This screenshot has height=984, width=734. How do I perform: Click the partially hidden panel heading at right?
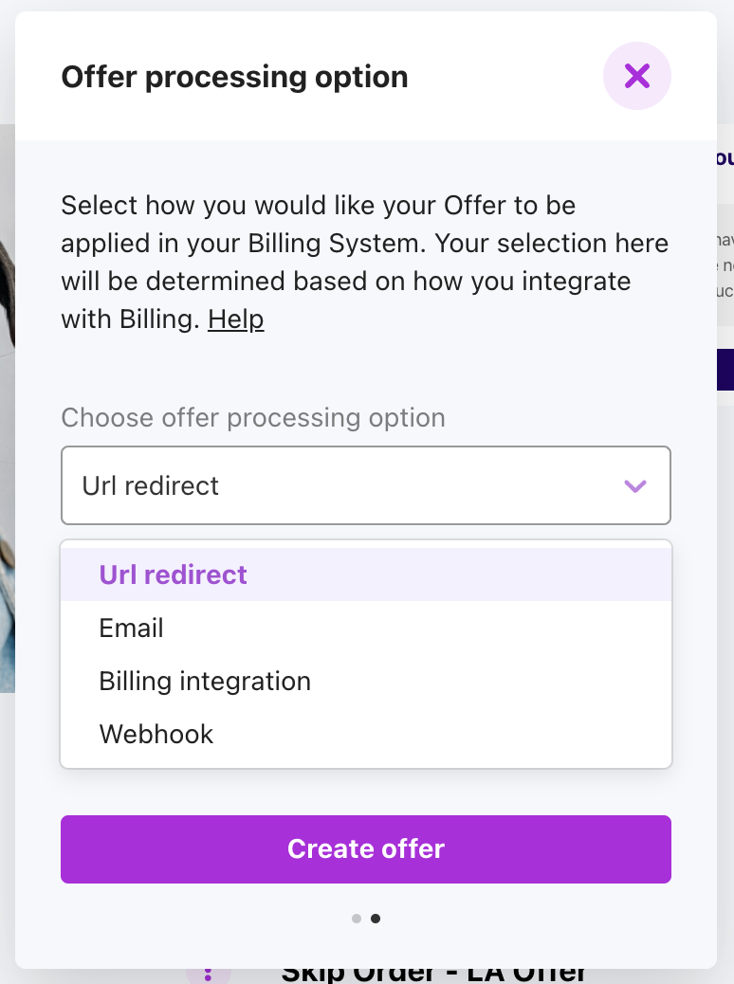pos(725,158)
